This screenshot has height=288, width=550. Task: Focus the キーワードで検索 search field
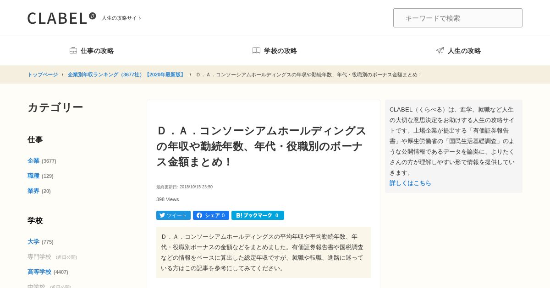[458, 18]
